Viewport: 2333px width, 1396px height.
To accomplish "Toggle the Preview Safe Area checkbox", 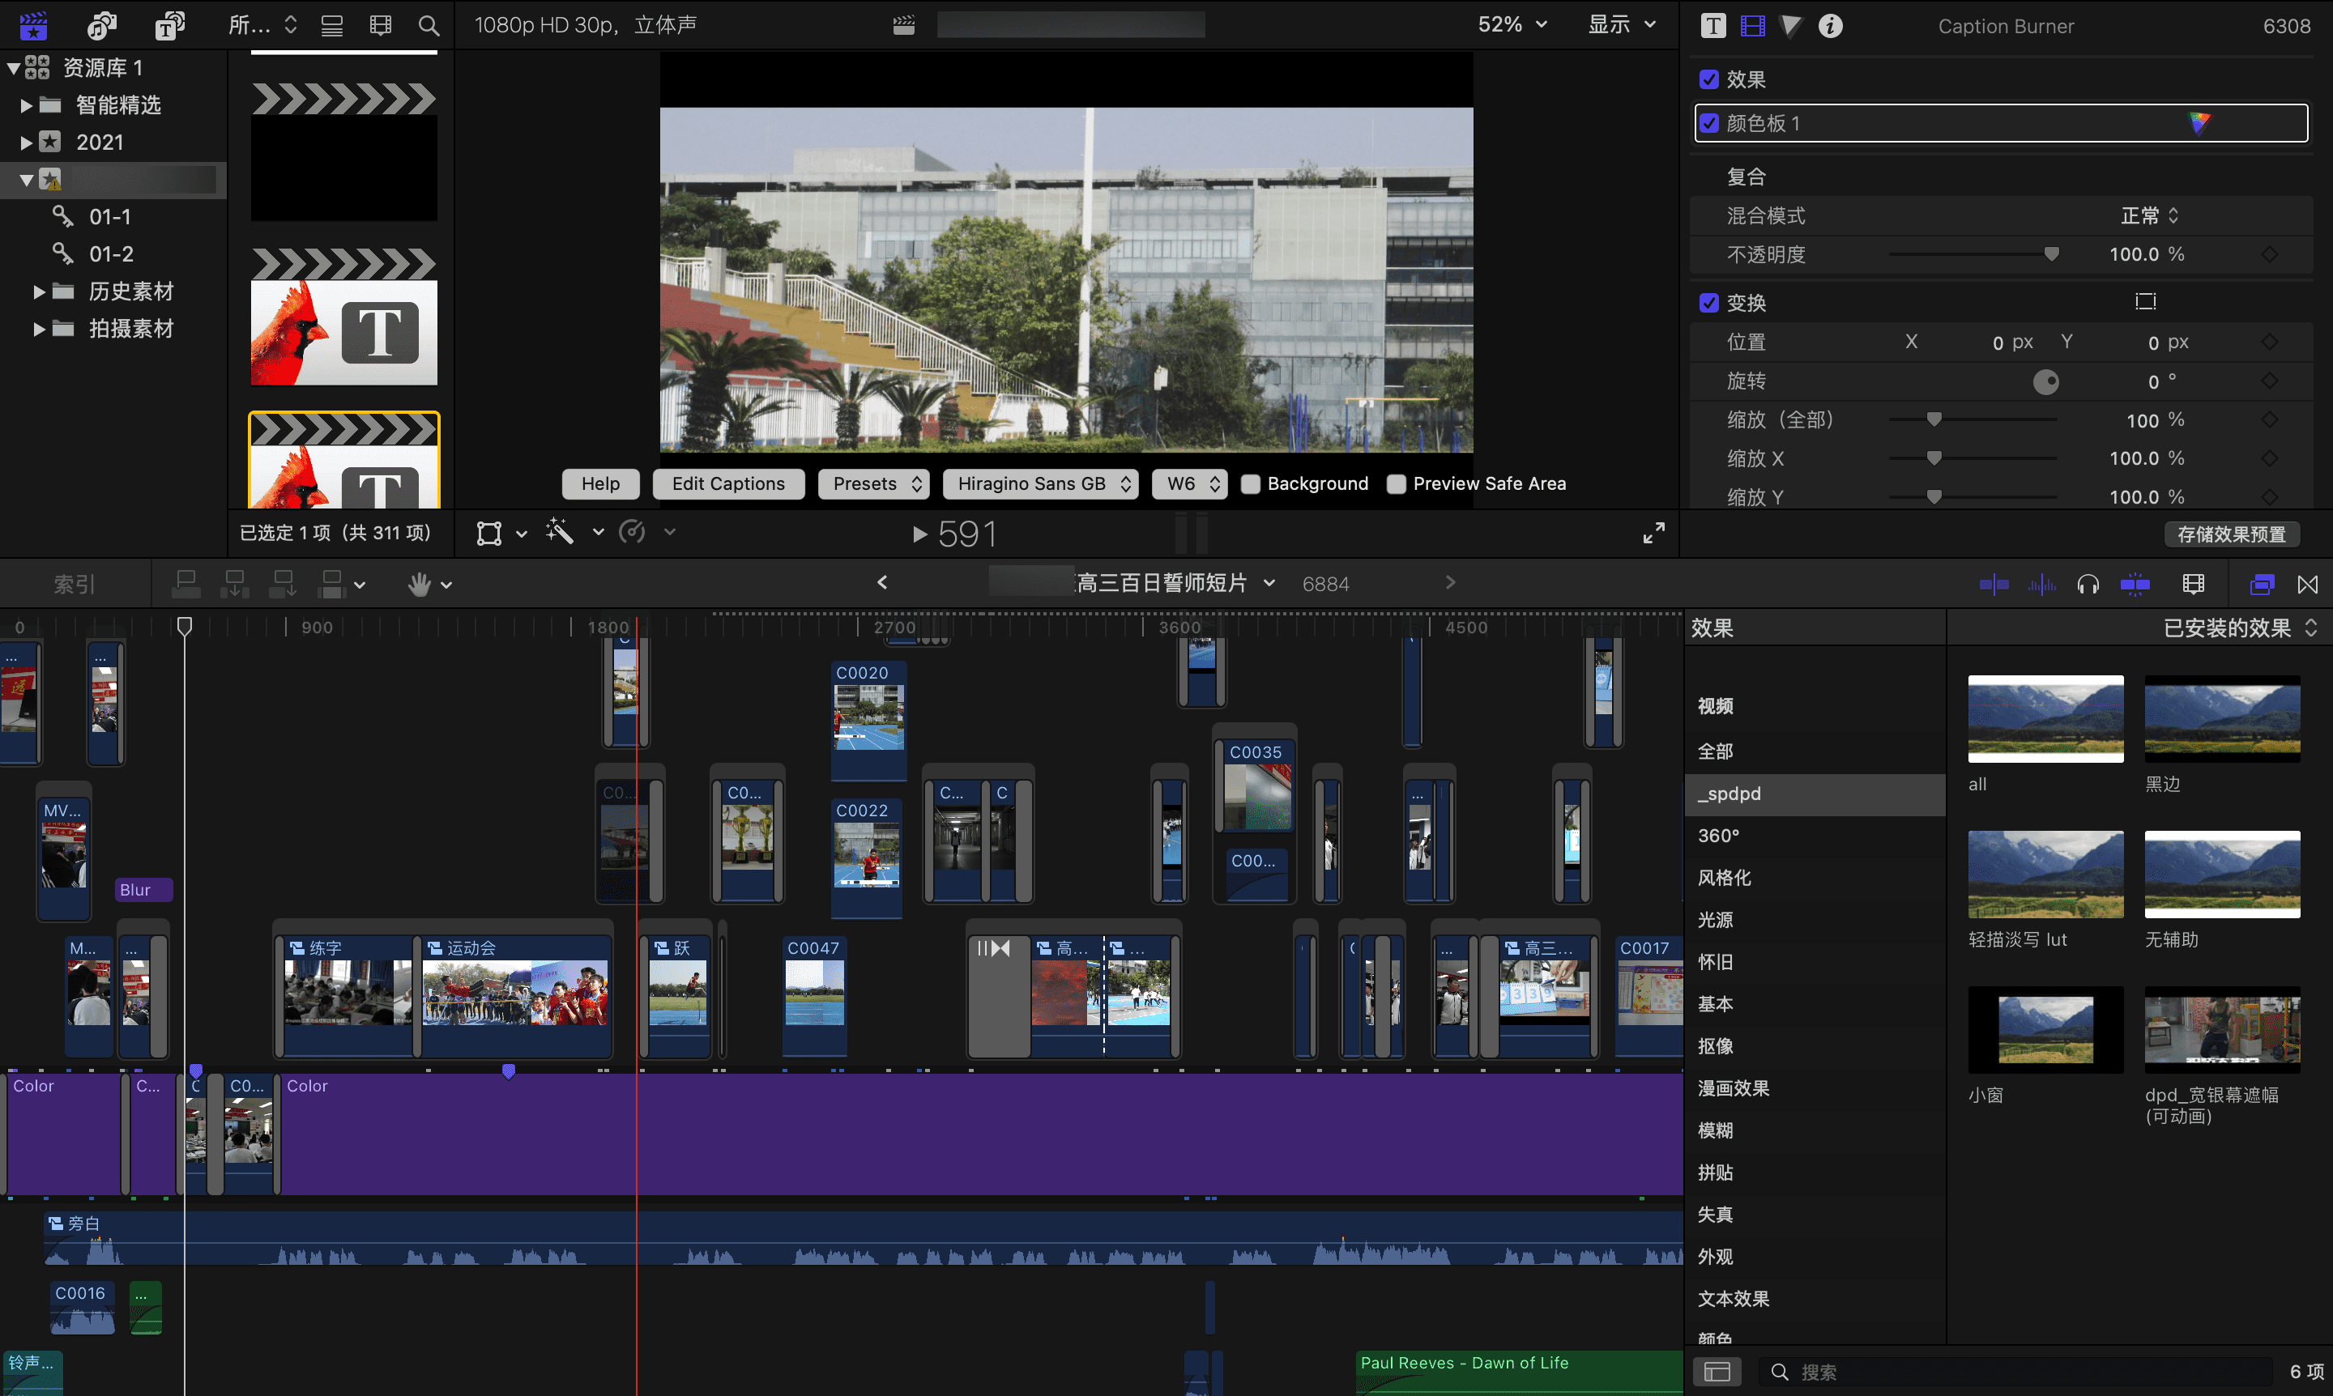I will click(1397, 483).
